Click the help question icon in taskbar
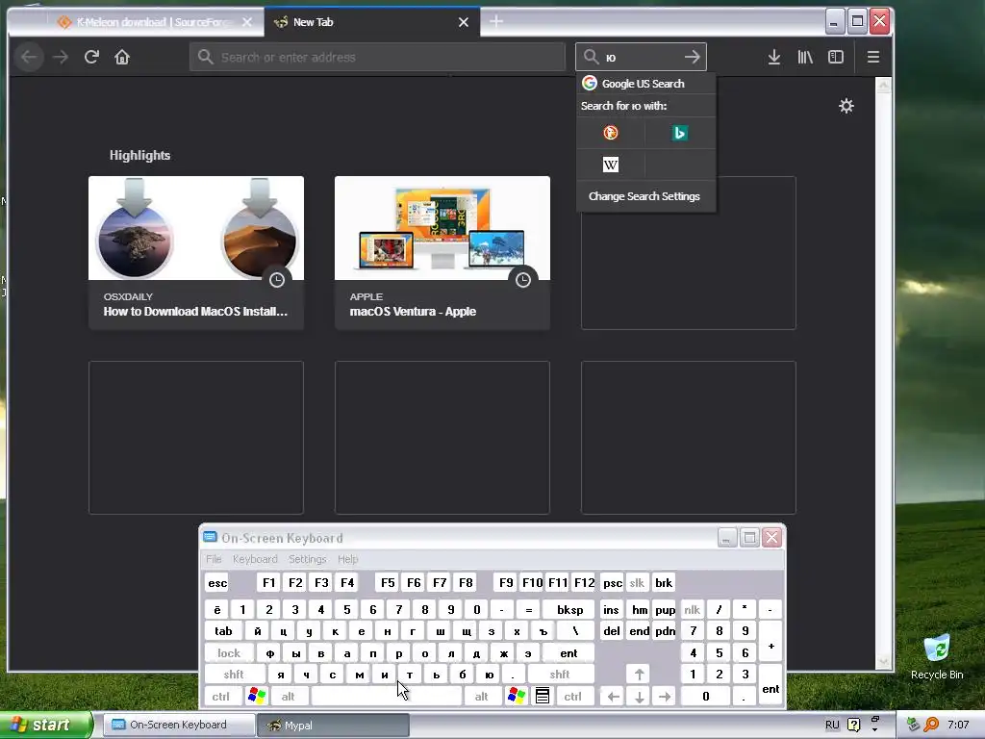Image resolution: width=985 pixels, height=739 pixels. pos(854,725)
